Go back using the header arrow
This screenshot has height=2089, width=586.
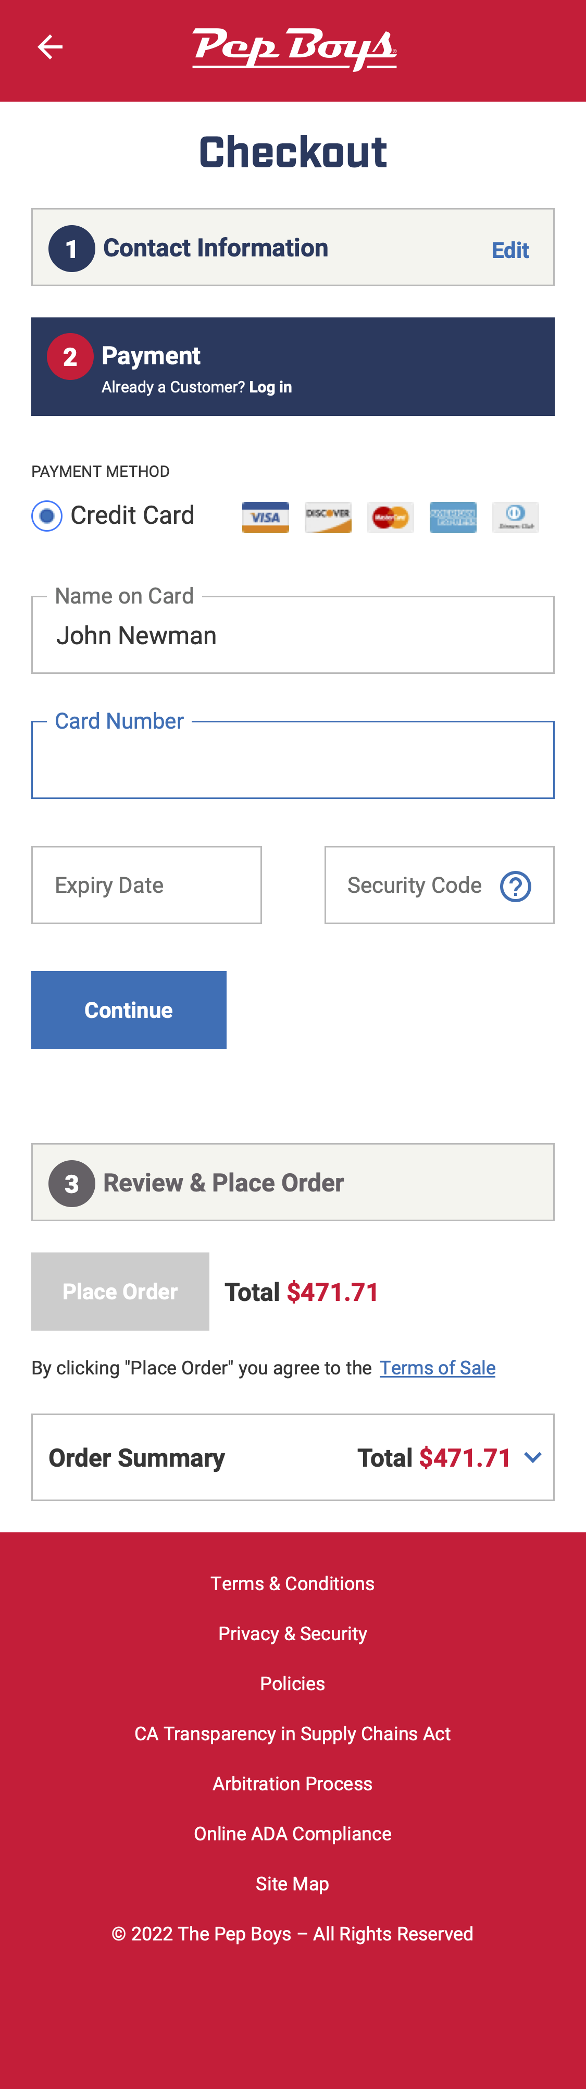(x=49, y=47)
